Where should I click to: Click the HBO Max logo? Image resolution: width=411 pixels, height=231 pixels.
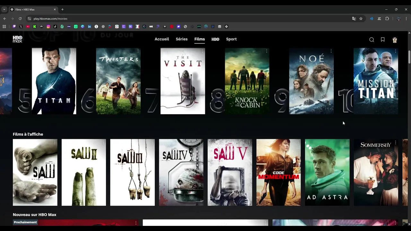coord(17,39)
